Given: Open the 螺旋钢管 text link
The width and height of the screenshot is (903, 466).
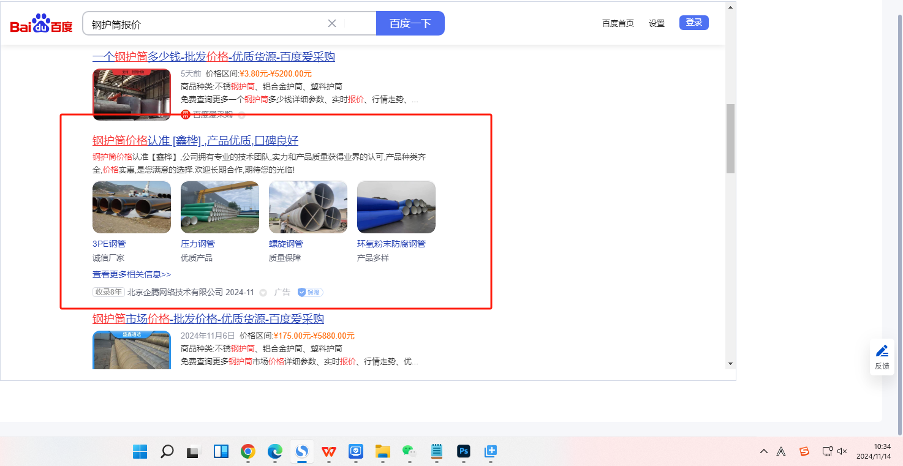Looking at the screenshot, I should click(x=286, y=244).
